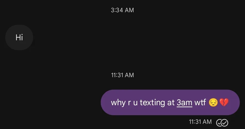The image size is (245, 129).
Task: Click the word "wtf" in the message
Action: click(x=200, y=102)
